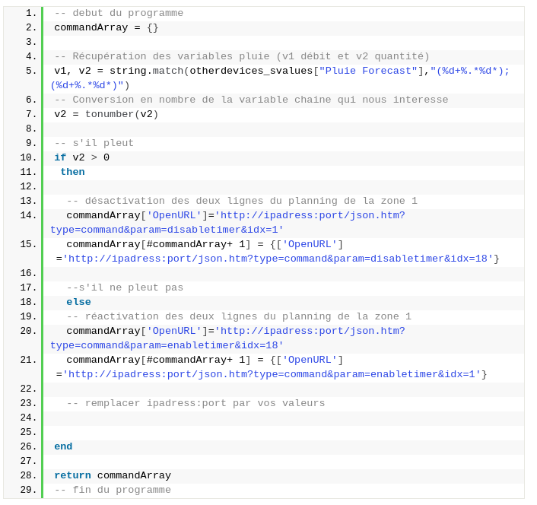Click line number 16 in the gutter
The width and height of the screenshot is (537, 505).
coord(28,273)
